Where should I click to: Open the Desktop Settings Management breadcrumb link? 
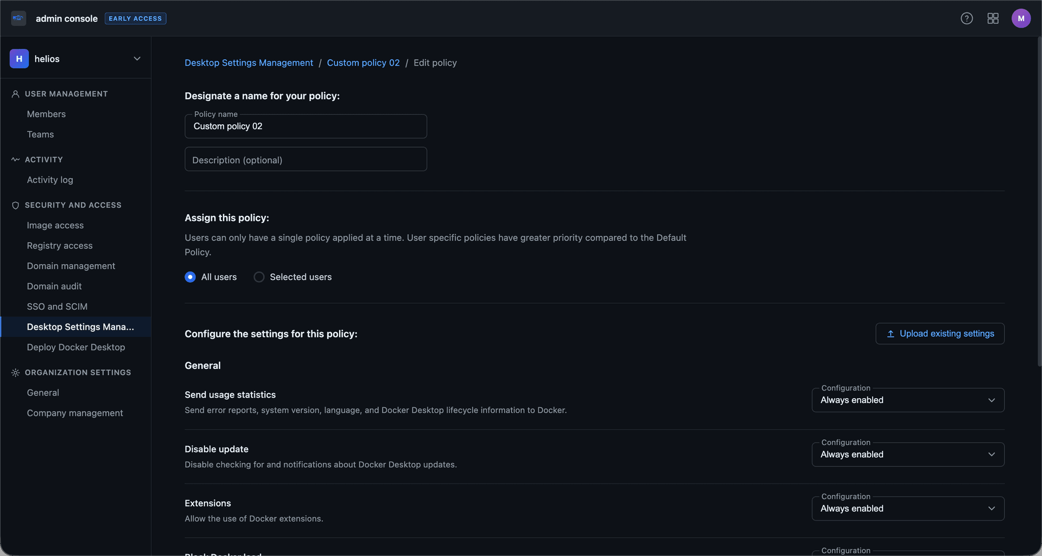(249, 62)
